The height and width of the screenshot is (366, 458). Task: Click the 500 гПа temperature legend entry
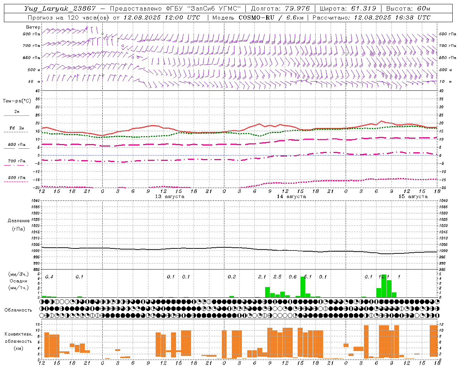17,178
